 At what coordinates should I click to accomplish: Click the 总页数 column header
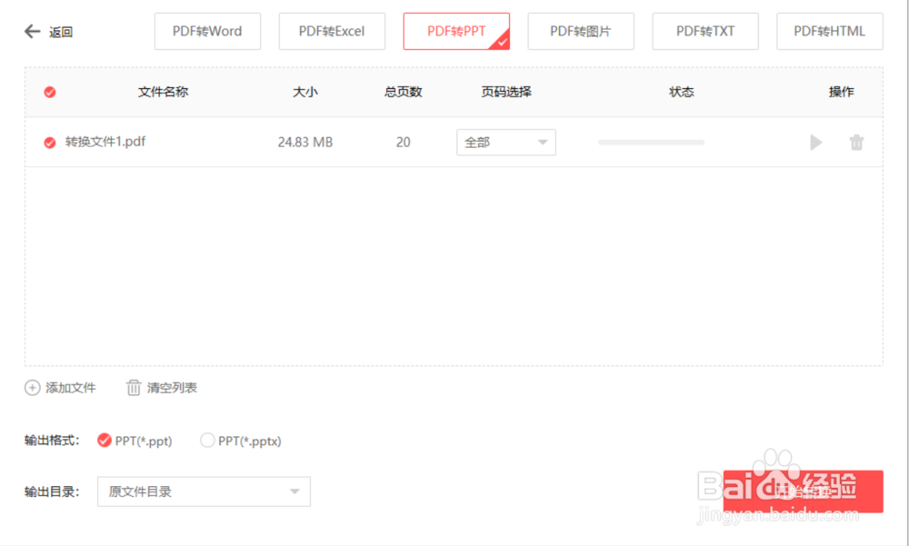[404, 92]
